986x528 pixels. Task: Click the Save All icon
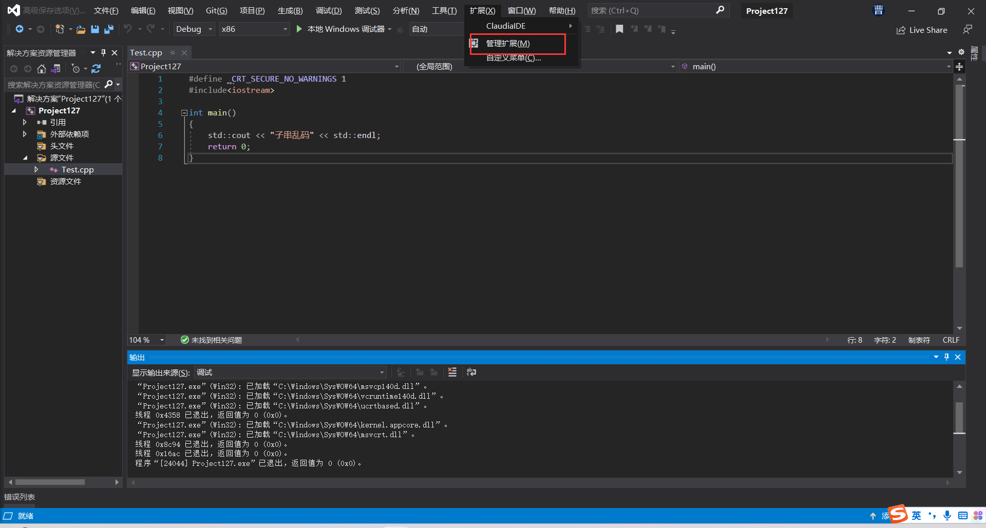pos(109,29)
